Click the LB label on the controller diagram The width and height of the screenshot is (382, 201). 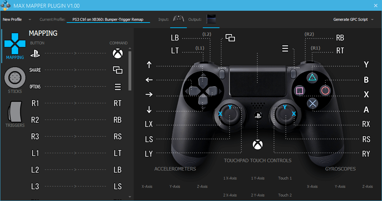pos(175,38)
